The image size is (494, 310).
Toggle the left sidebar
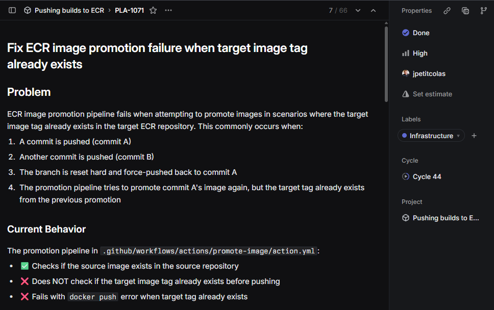coord(12,10)
